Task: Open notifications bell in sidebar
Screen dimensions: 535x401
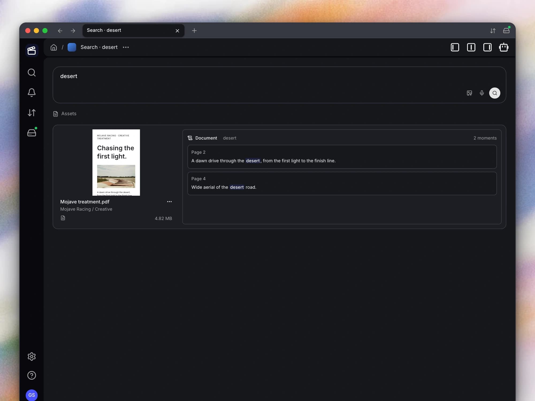Action: pos(32,92)
